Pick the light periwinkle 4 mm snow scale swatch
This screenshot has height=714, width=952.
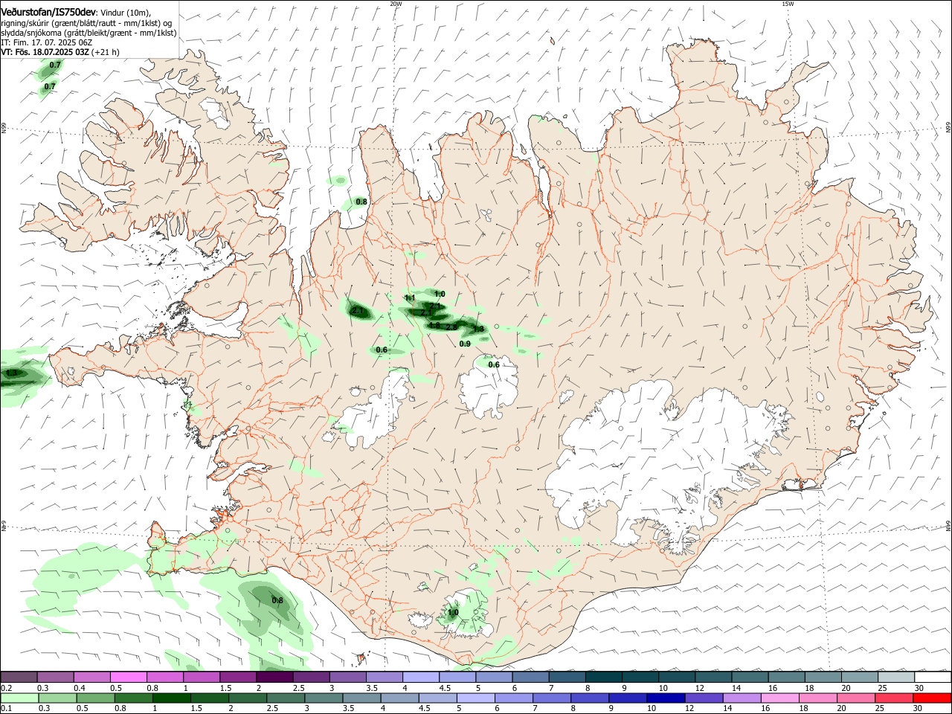coord(421,677)
